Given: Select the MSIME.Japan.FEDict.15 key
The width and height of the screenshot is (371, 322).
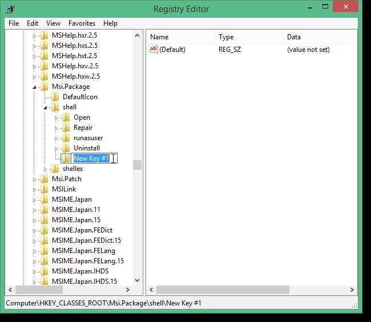Looking at the screenshot, I should [87, 241].
